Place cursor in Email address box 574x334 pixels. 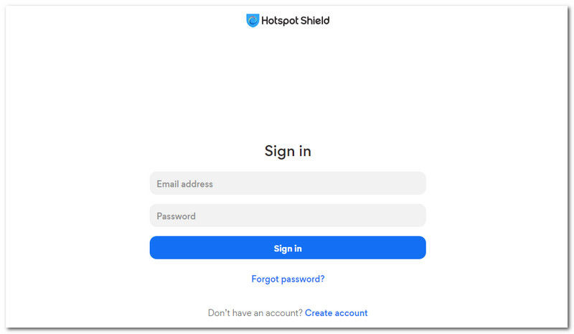[x=288, y=183]
